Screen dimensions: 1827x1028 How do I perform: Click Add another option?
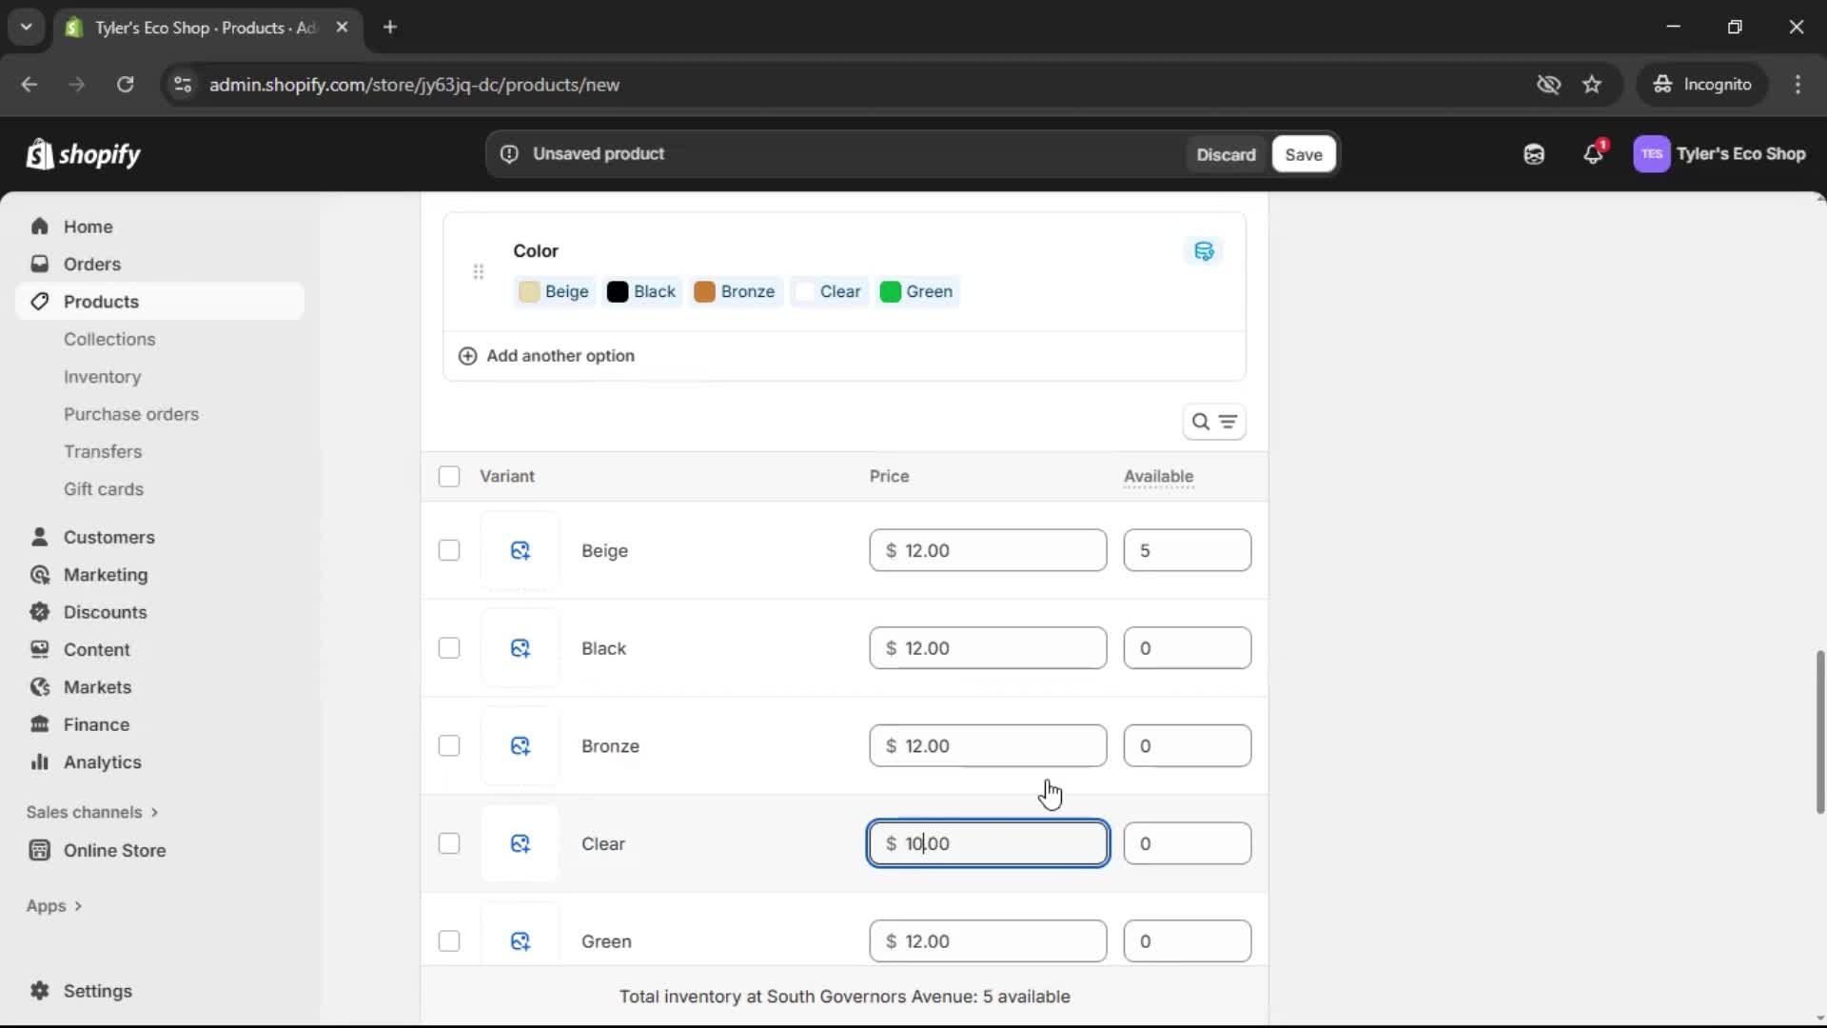click(x=546, y=355)
